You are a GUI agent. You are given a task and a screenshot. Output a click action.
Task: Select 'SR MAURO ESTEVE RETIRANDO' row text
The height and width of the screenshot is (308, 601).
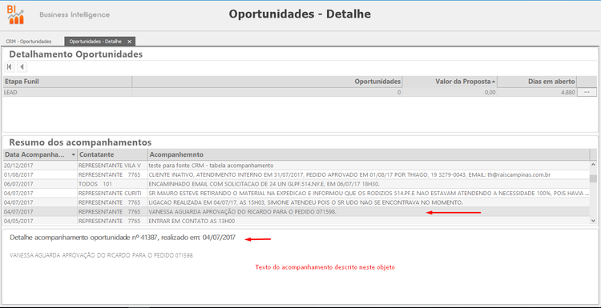coord(369,194)
